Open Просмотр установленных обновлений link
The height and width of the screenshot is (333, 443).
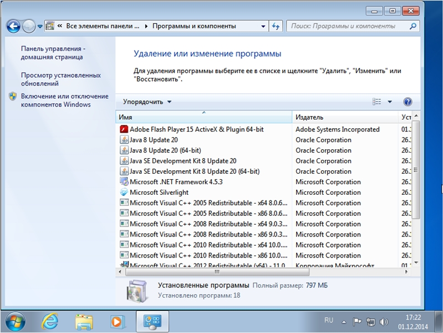[x=61, y=79]
